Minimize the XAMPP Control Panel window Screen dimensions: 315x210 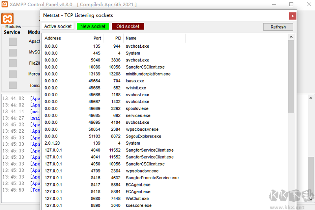coord(274,4)
